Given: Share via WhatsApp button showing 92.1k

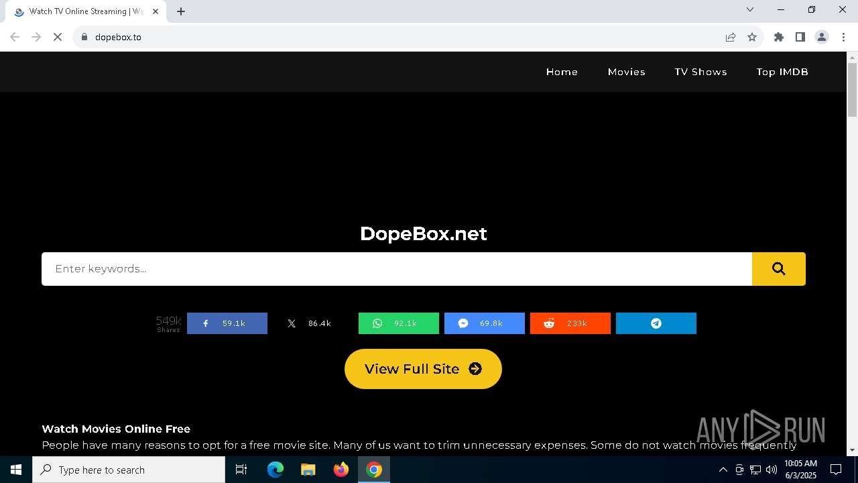Looking at the screenshot, I should pos(399,323).
